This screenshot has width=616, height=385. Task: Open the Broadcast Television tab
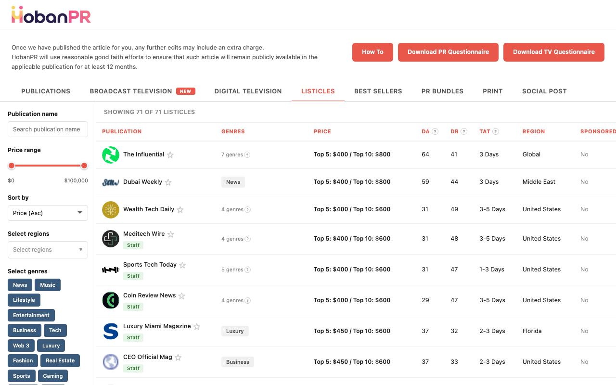pyautogui.click(x=130, y=91)
